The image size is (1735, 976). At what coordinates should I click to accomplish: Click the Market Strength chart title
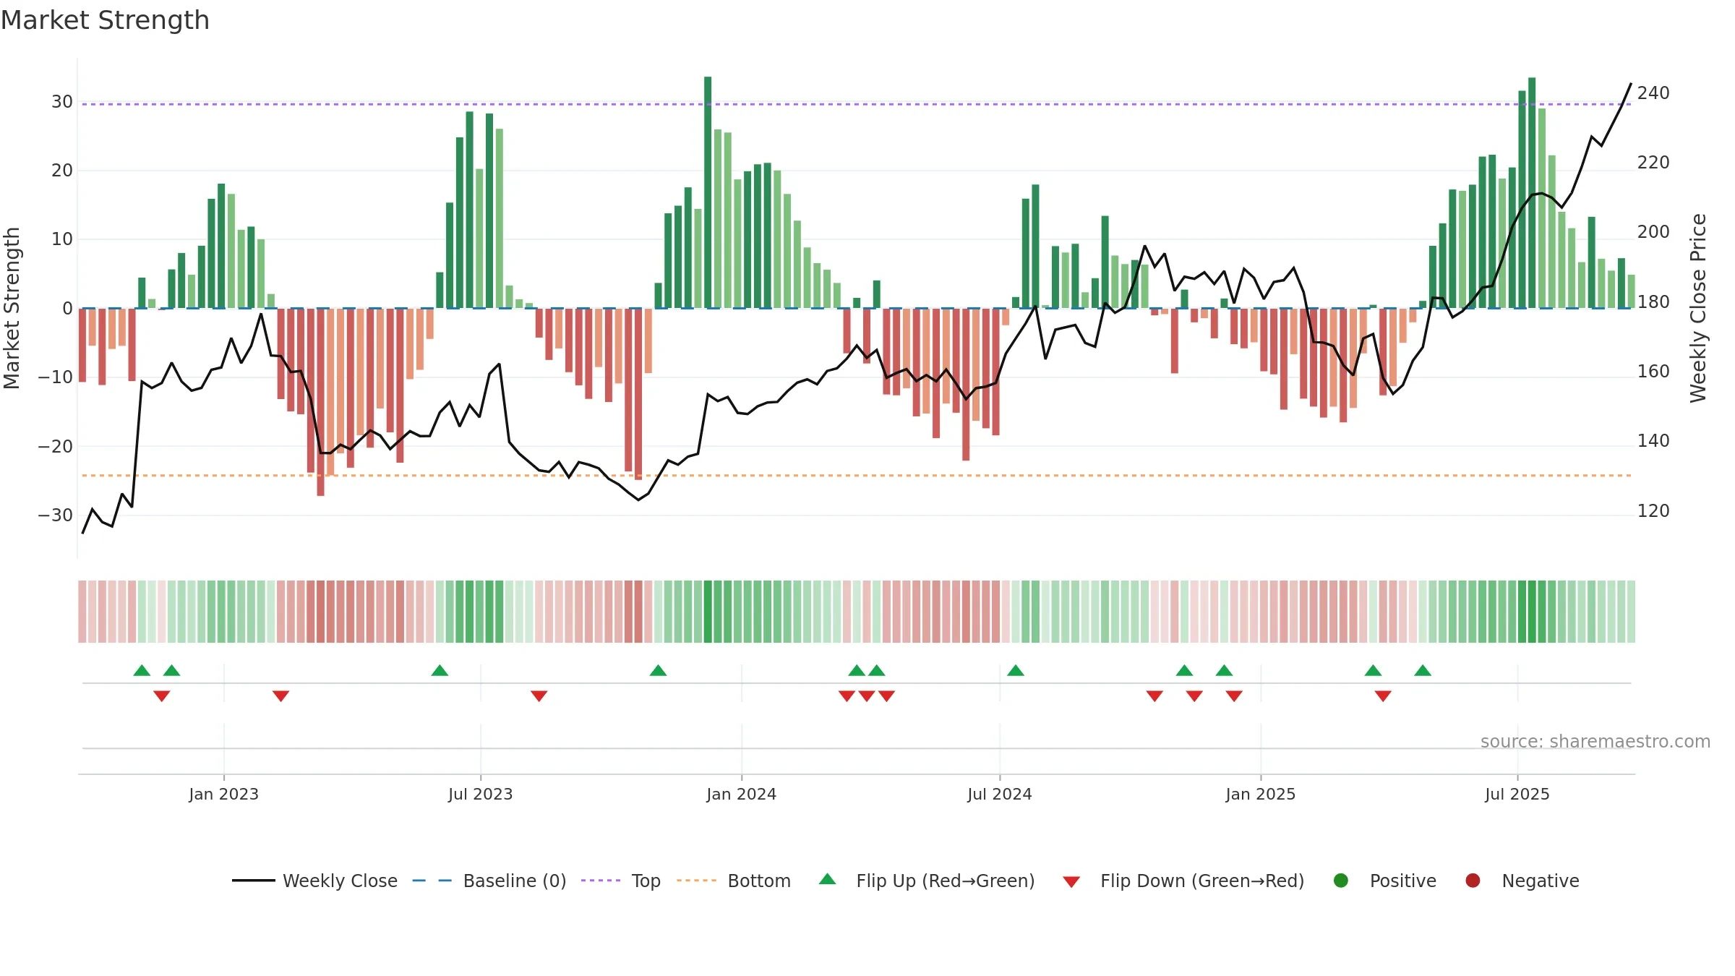click(106, 20)
